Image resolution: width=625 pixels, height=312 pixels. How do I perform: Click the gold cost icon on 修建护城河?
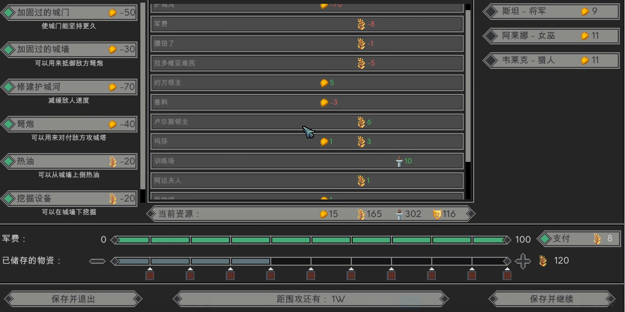pyautogui.click(x=113, y=87)
